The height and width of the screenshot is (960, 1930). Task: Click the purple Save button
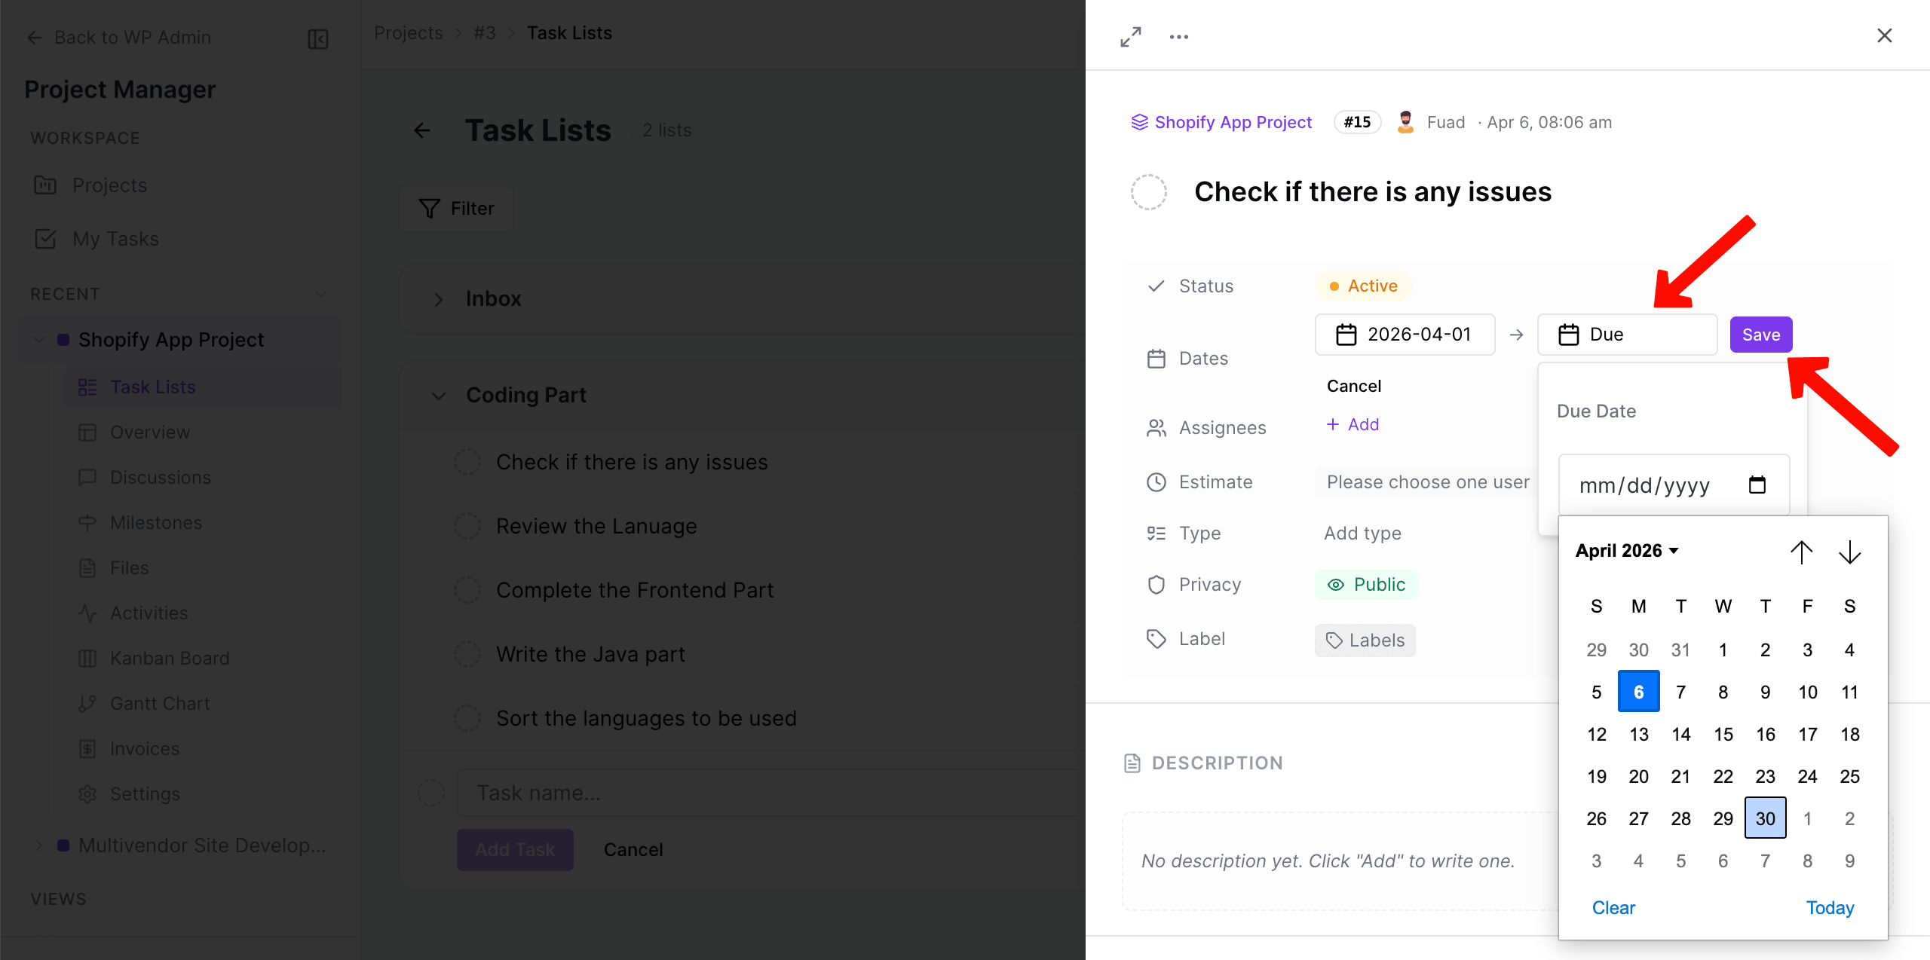pos(1760,335)
